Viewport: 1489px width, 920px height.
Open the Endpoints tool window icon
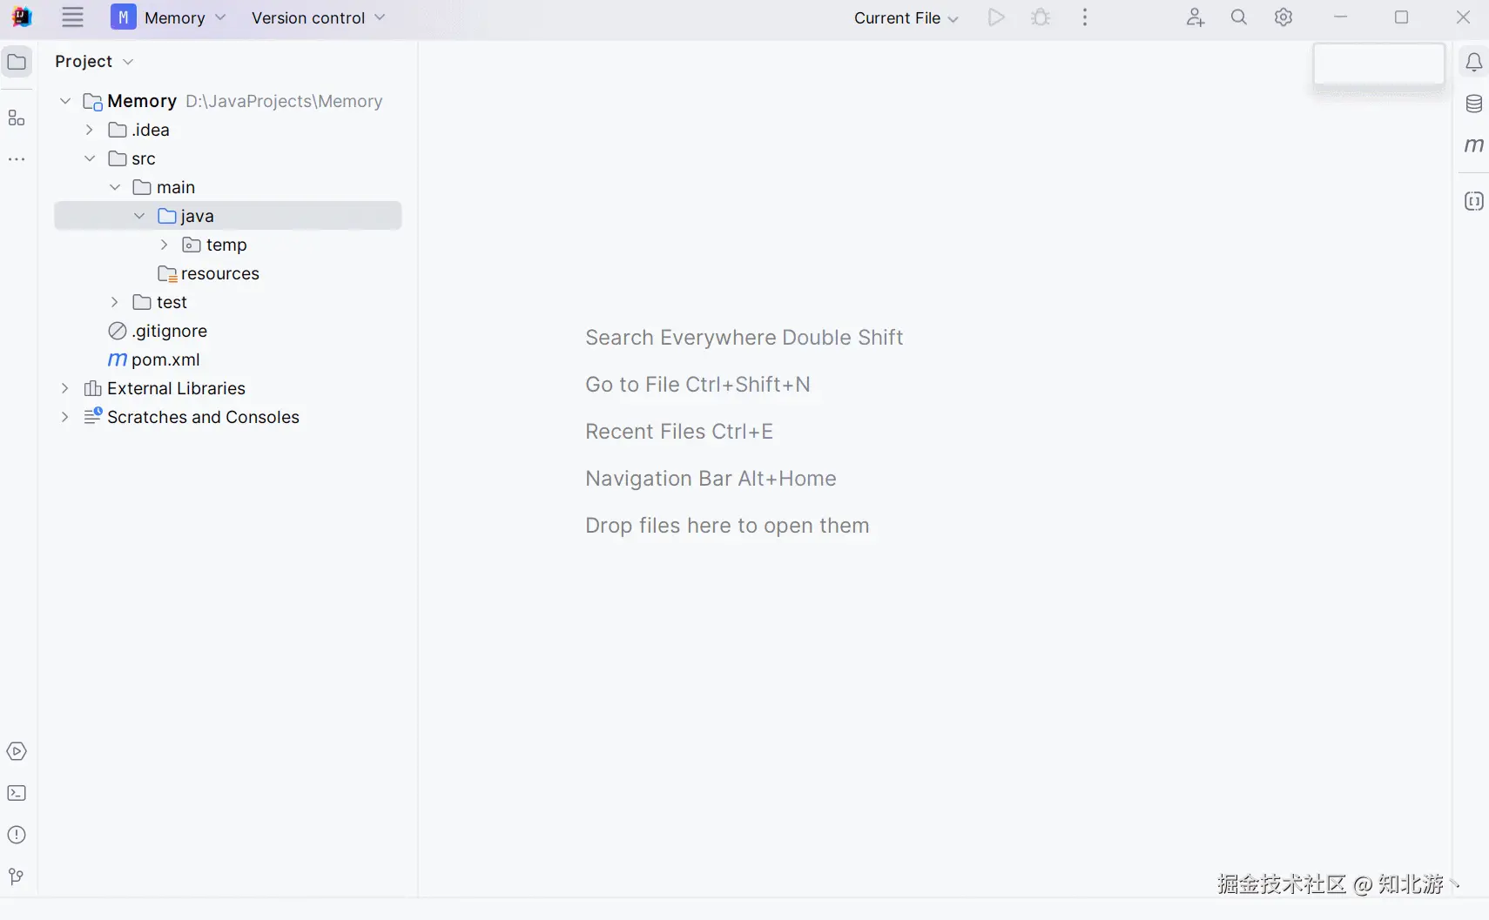coord(1473,201)
